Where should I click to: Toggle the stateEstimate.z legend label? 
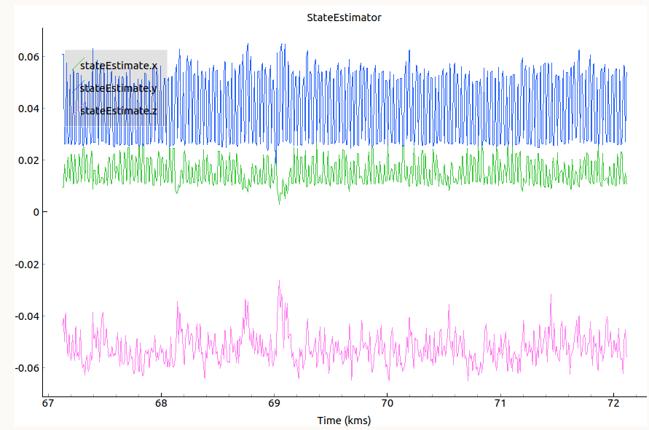[119, 111]
